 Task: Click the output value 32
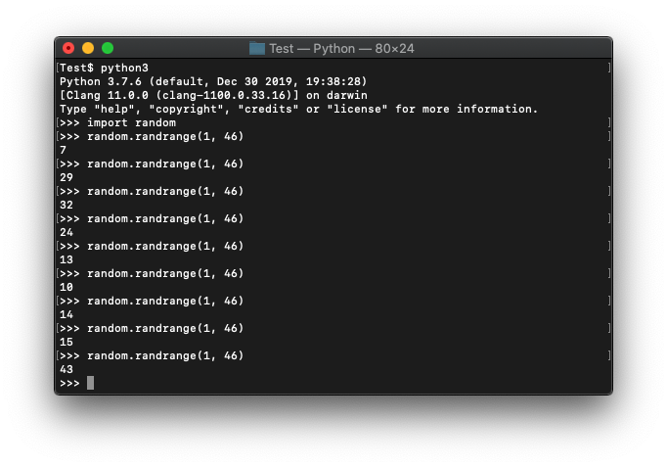[67, 205]
